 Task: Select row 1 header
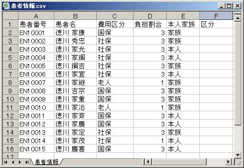point(10,24)
